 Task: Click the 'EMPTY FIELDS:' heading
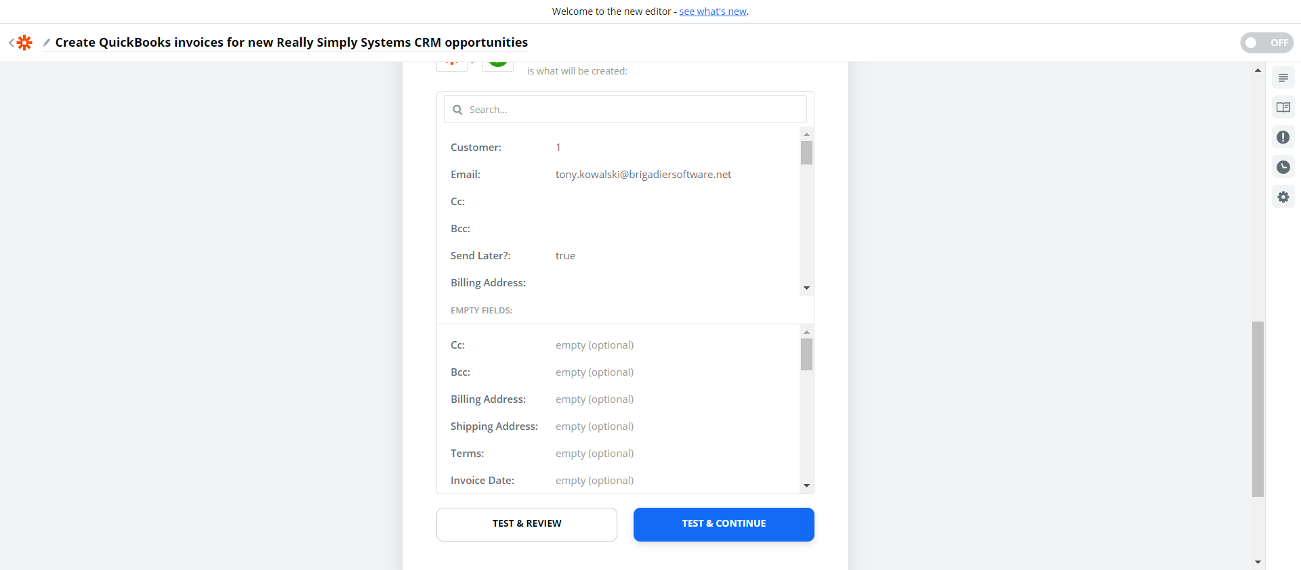481,311
